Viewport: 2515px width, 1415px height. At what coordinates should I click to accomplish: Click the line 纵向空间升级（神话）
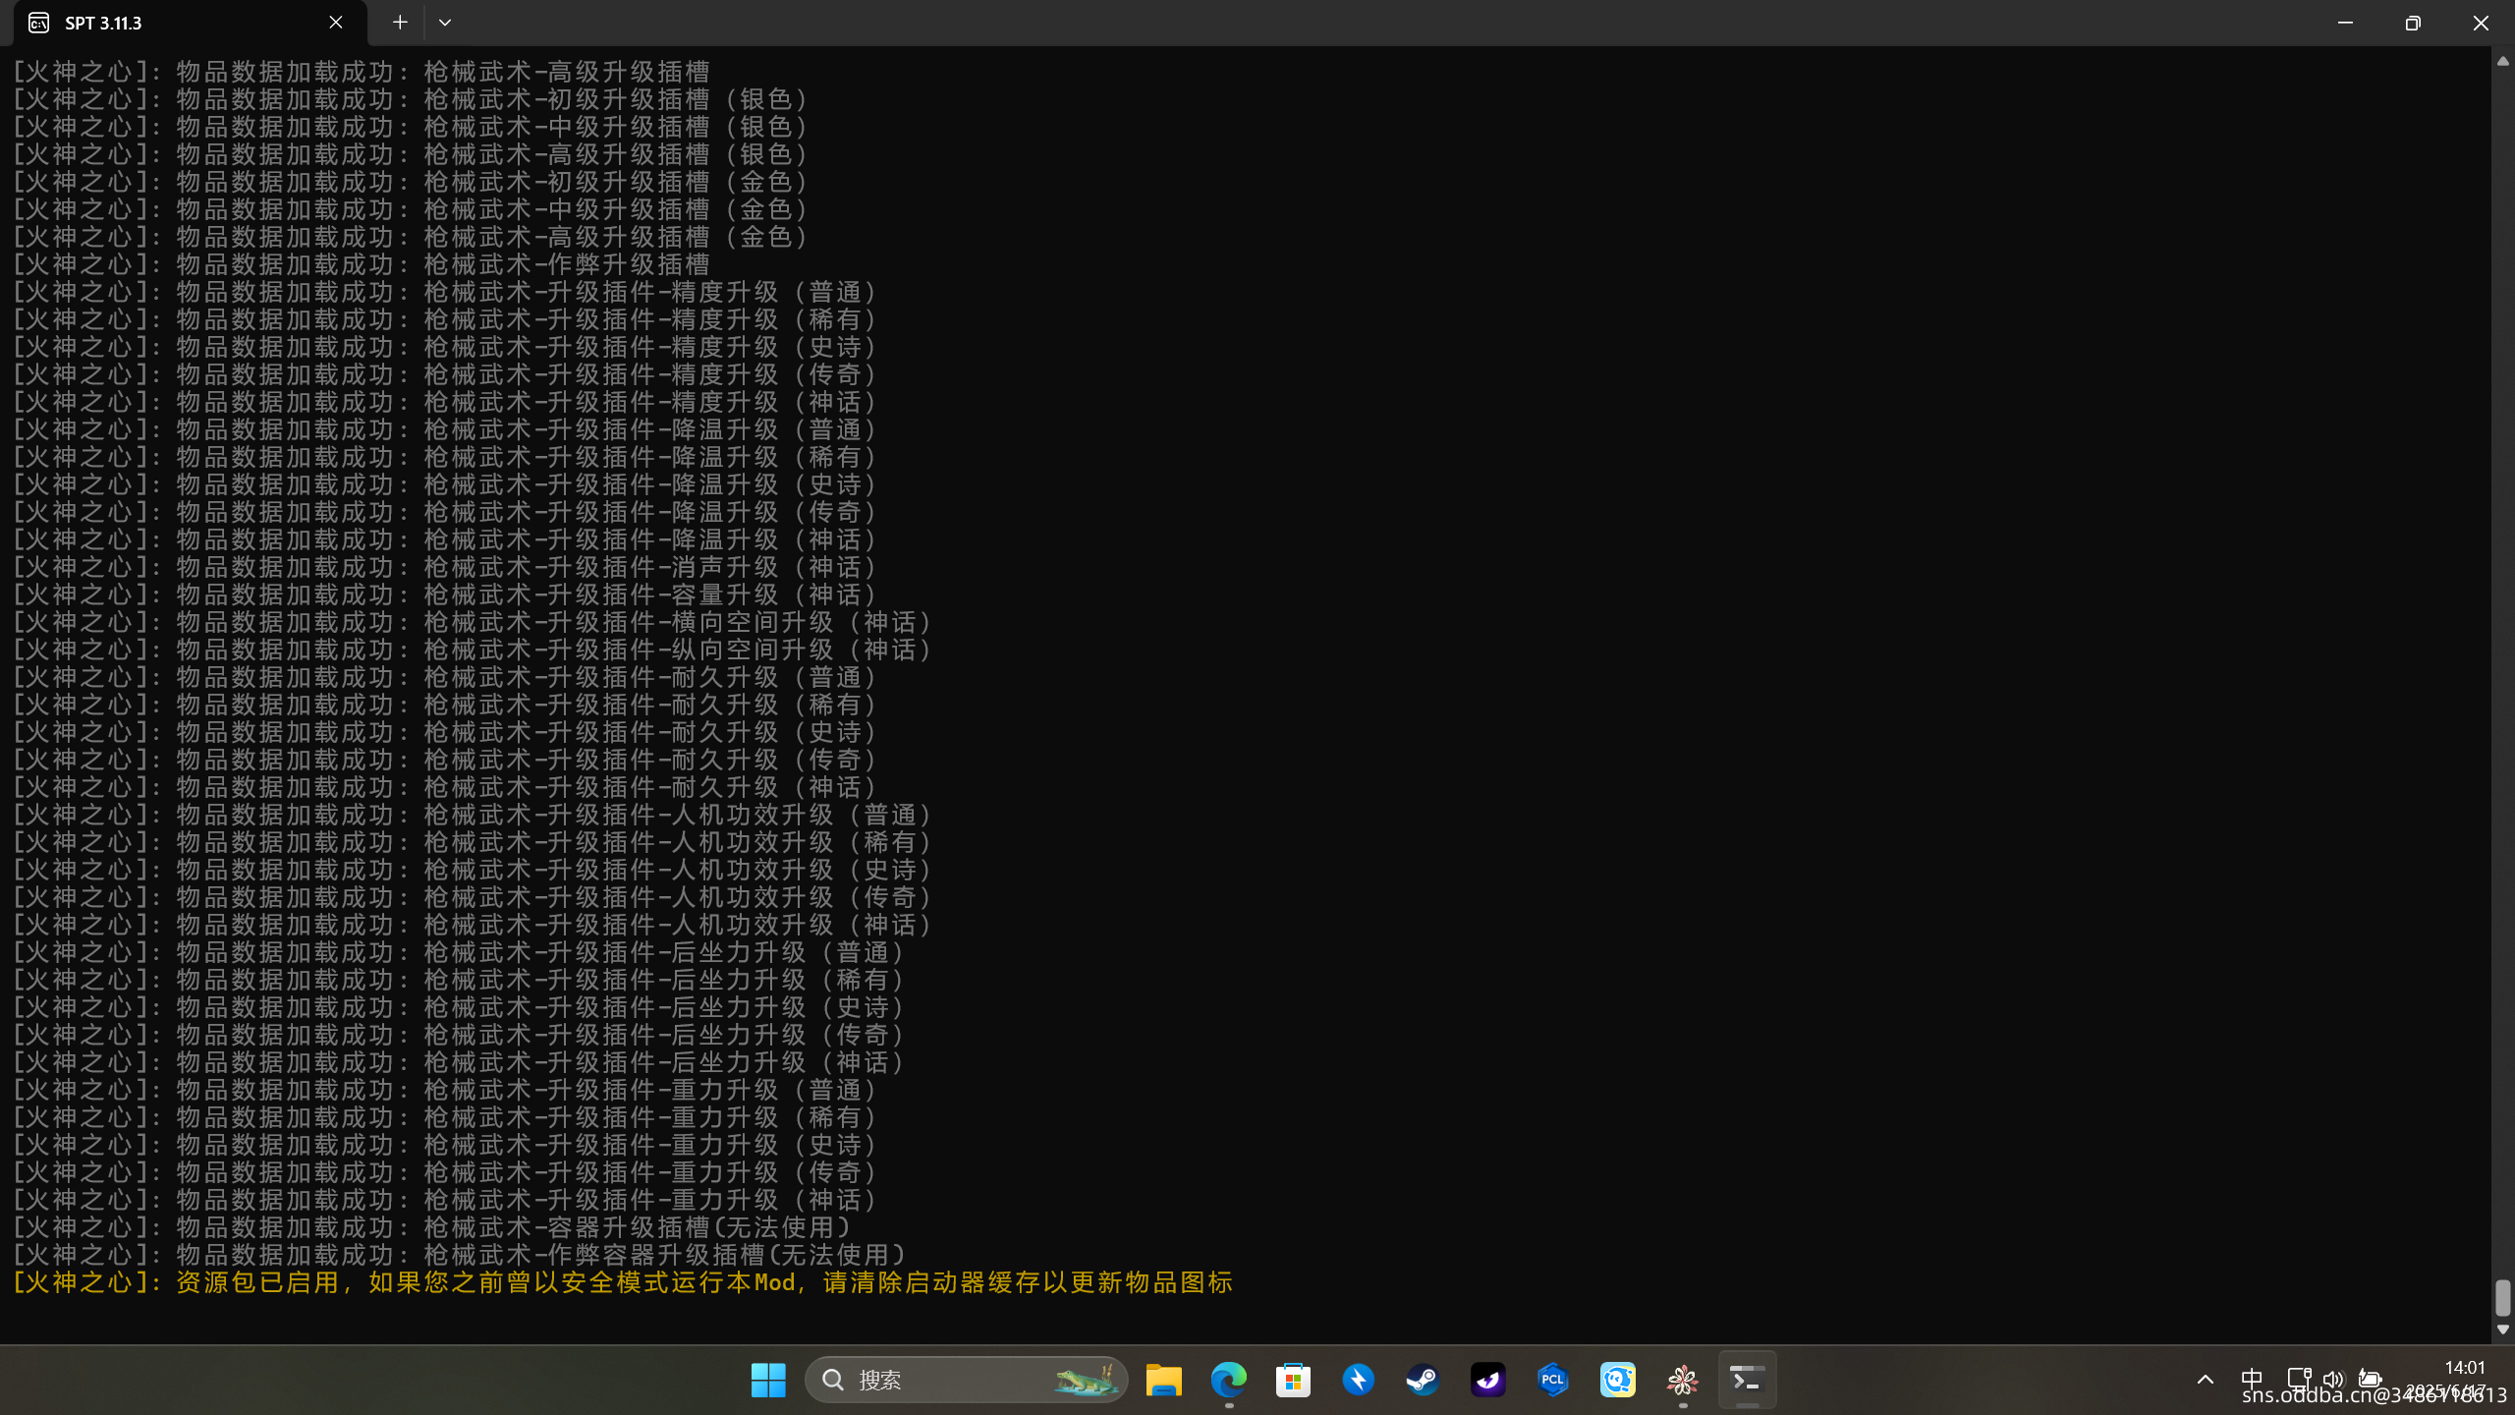pyautogui.click(x=472, y=650)
